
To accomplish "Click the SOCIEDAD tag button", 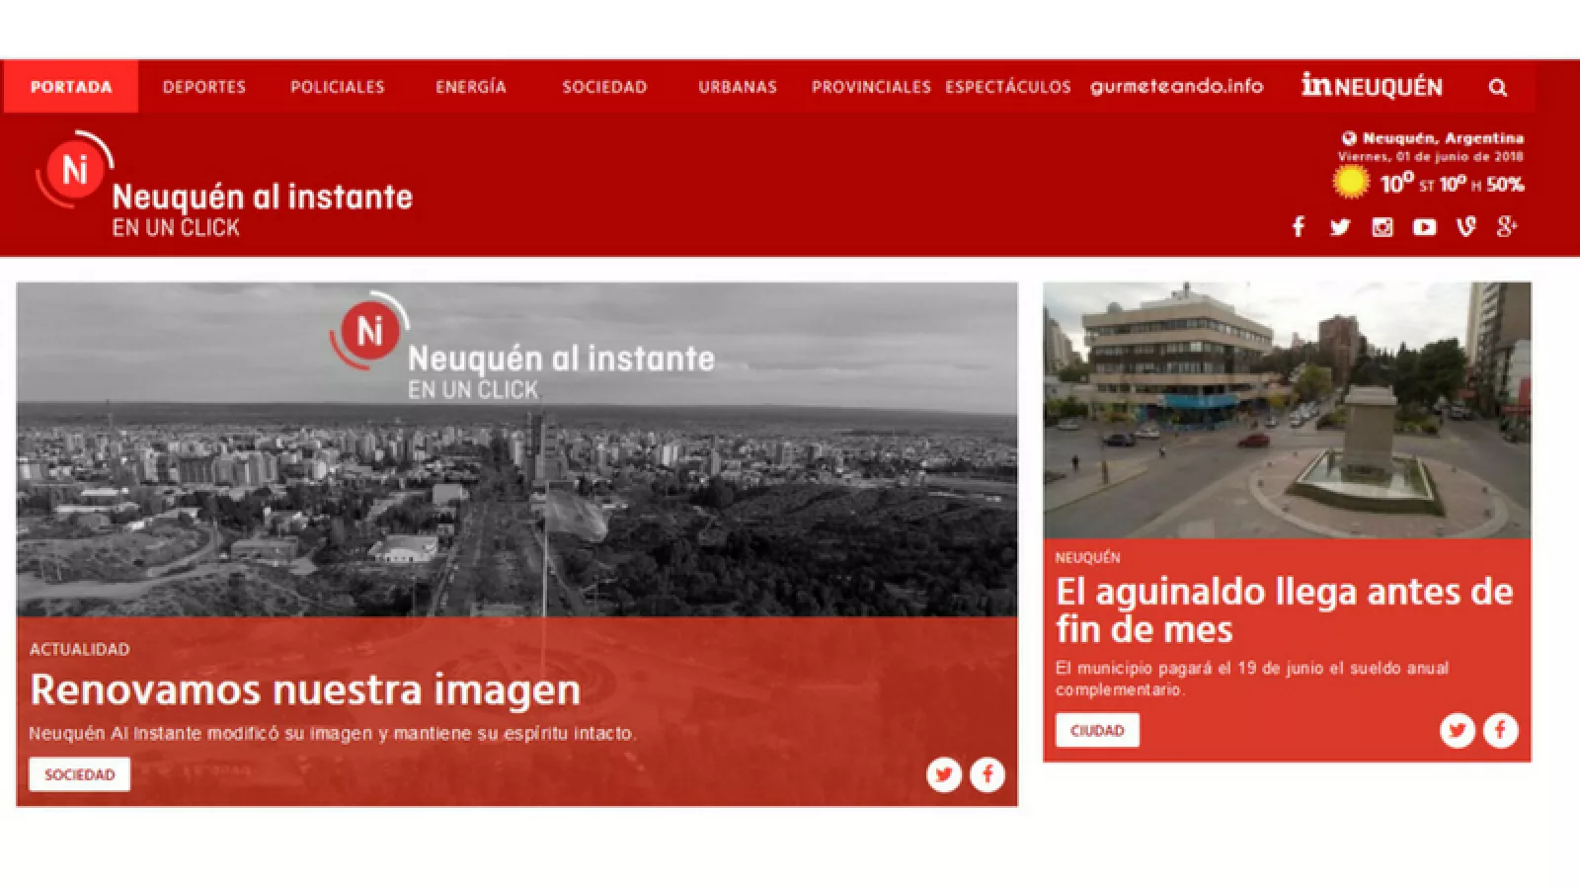I will [x=79, y=774].
